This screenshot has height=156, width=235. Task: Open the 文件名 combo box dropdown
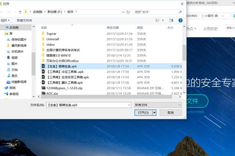point(129,105)
